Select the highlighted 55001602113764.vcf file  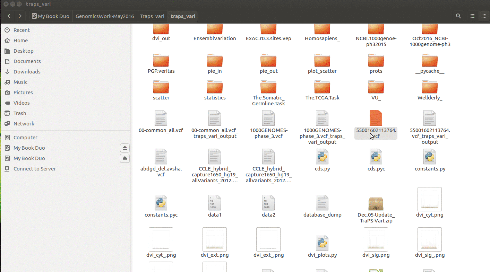tap(376, 125)
